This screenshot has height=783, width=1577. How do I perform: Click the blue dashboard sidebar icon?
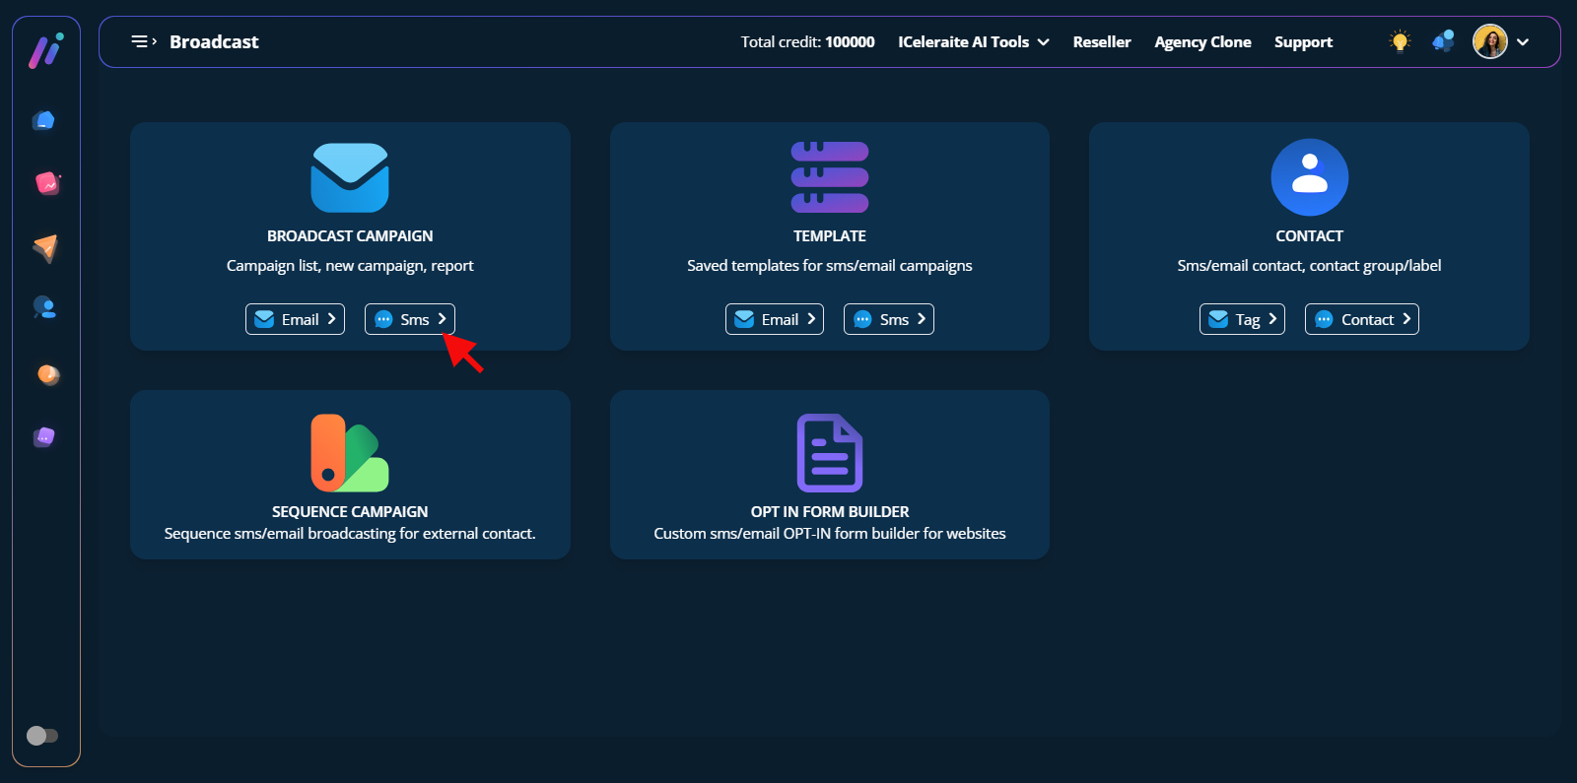tap(44, 120)
